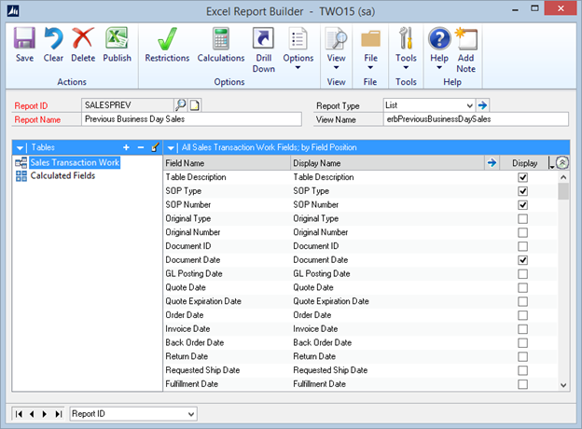Check Display for Invoice Date
Viewport: 582px width, 429px height.
522,329
